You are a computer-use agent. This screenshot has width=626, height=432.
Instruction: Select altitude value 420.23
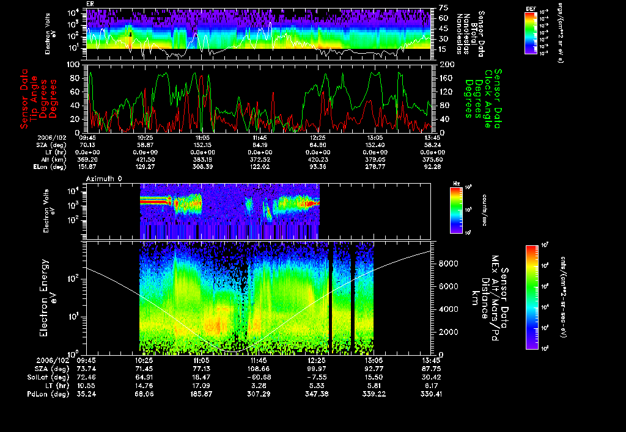click(x=317, y=159)
